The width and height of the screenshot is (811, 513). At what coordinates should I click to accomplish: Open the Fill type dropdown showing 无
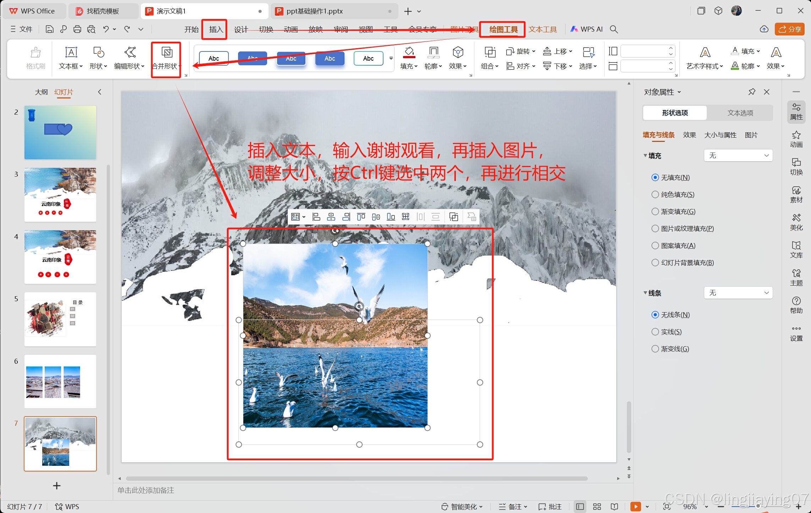pyautogui.click(x=738, y=155)
